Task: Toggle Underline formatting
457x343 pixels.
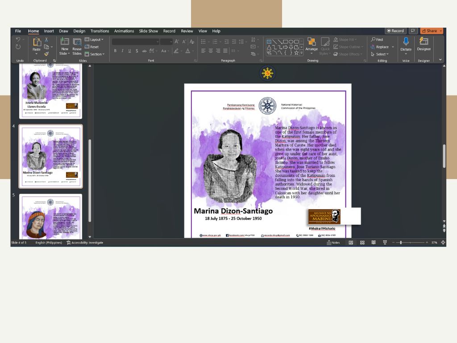Action: (x=130, y=51)
